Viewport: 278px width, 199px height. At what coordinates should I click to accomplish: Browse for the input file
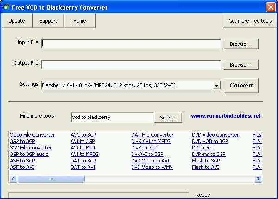241,44
